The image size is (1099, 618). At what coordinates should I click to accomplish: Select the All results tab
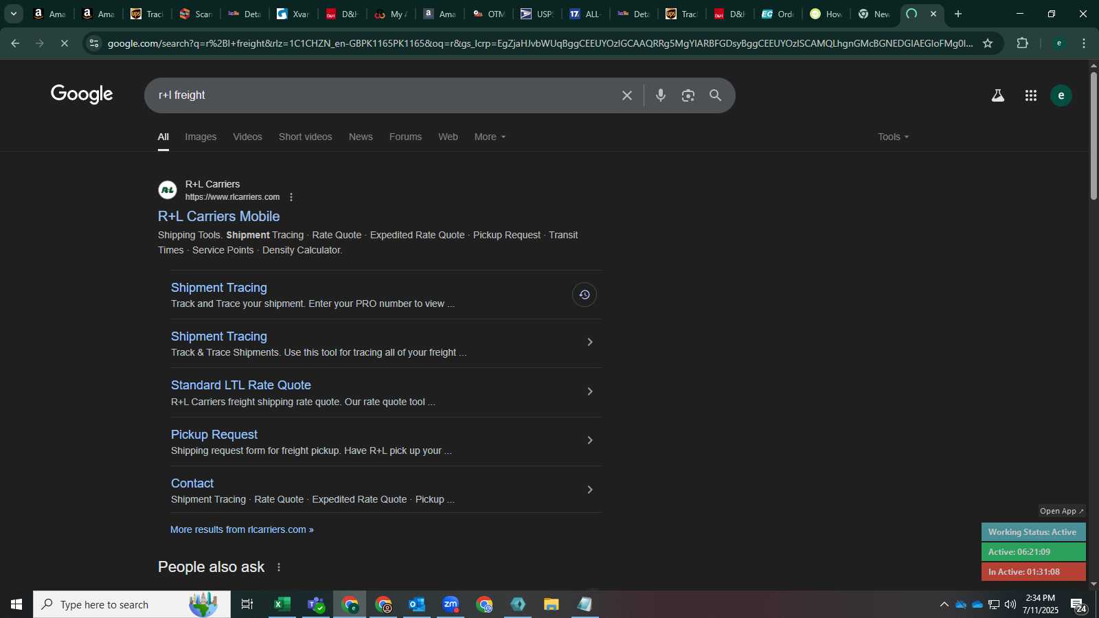[163, 137]
